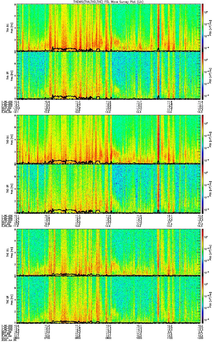Click the PSD color bar beside THA B-parallel

click(x=203, y=76)
